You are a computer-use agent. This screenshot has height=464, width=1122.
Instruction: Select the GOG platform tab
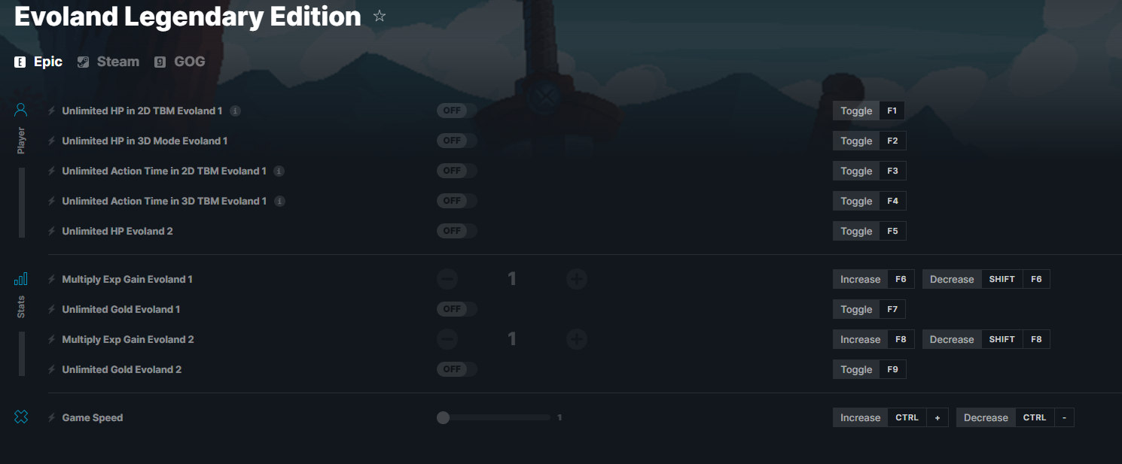[180, 62]
